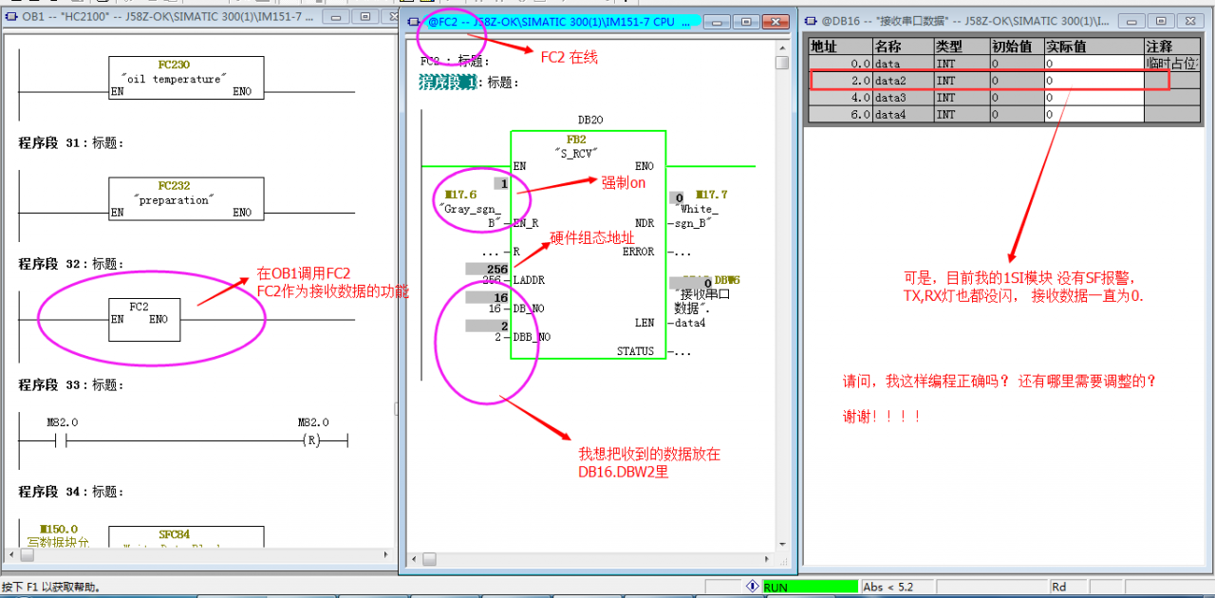The width and height of the screenshot is (1215, 598).
Task: Maximize the OB1 window
Action: [364, 17]
